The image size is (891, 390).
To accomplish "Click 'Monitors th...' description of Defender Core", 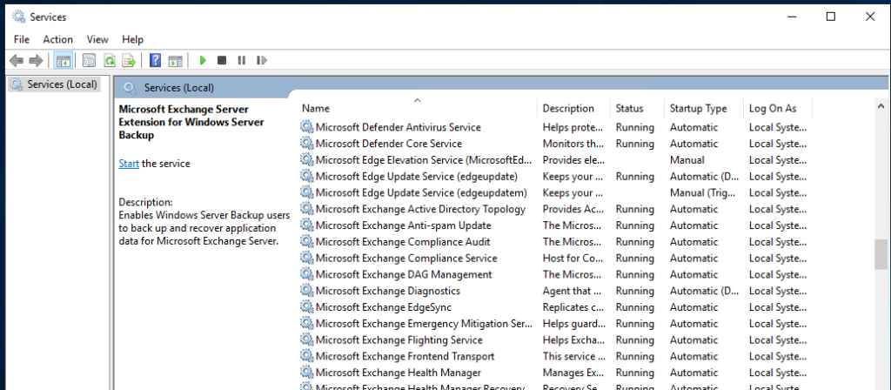I will (x=573, y=144).
